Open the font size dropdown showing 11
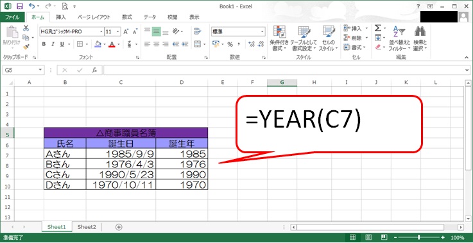Viewport: 473px width, 243px height. [118, 31]
